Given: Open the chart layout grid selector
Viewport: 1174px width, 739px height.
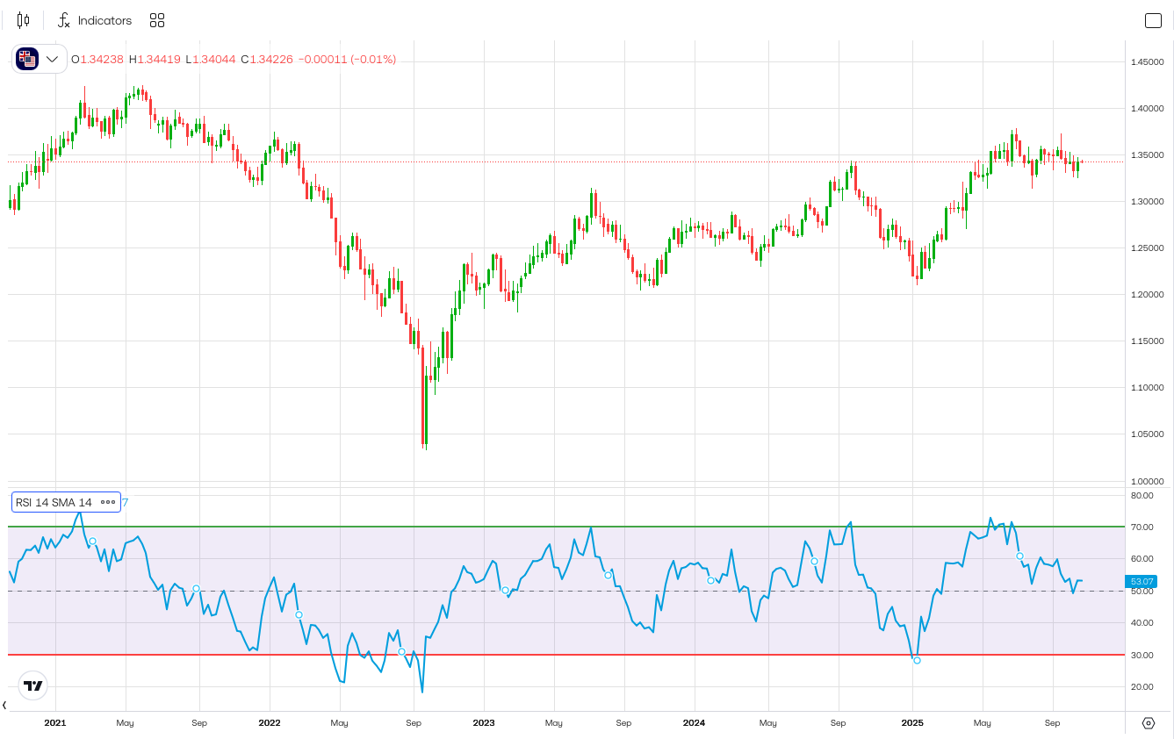Looking at the screenshot, I should coord(157,20).
